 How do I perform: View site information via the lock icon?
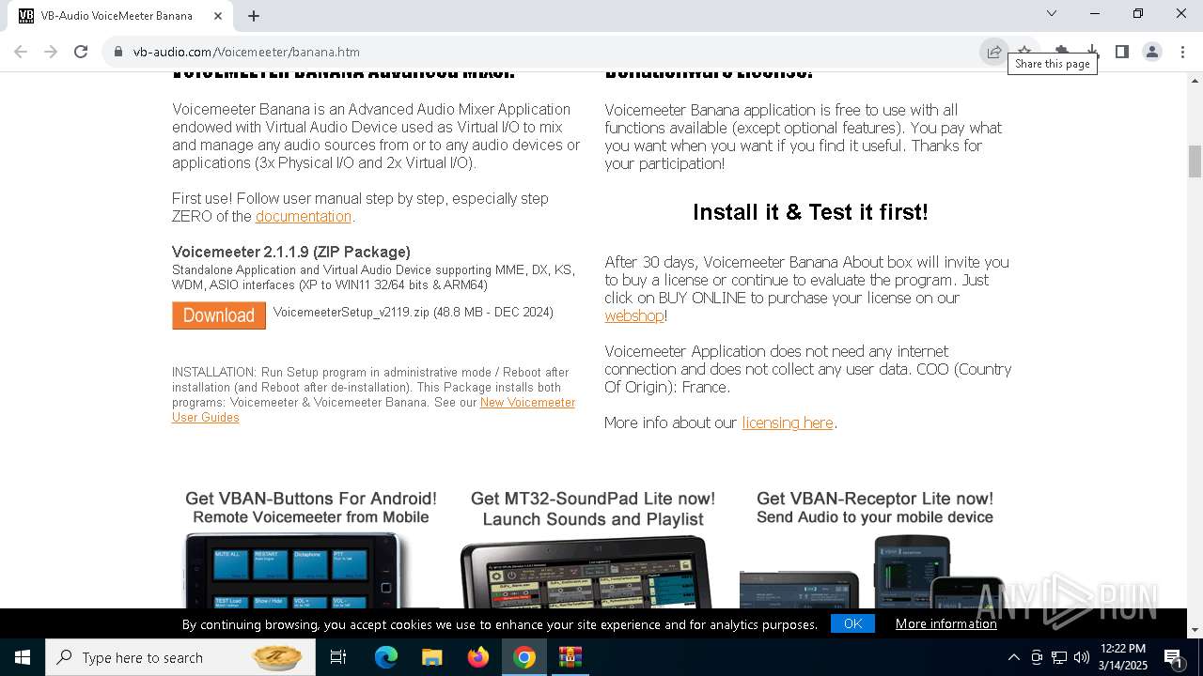point(118,52)
